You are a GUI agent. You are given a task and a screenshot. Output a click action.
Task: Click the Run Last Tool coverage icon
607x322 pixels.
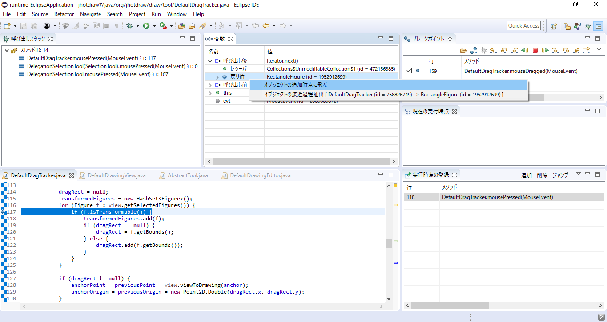163,26
